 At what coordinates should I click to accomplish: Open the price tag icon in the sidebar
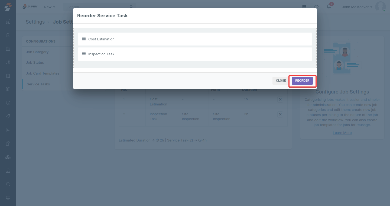[8, 116]
